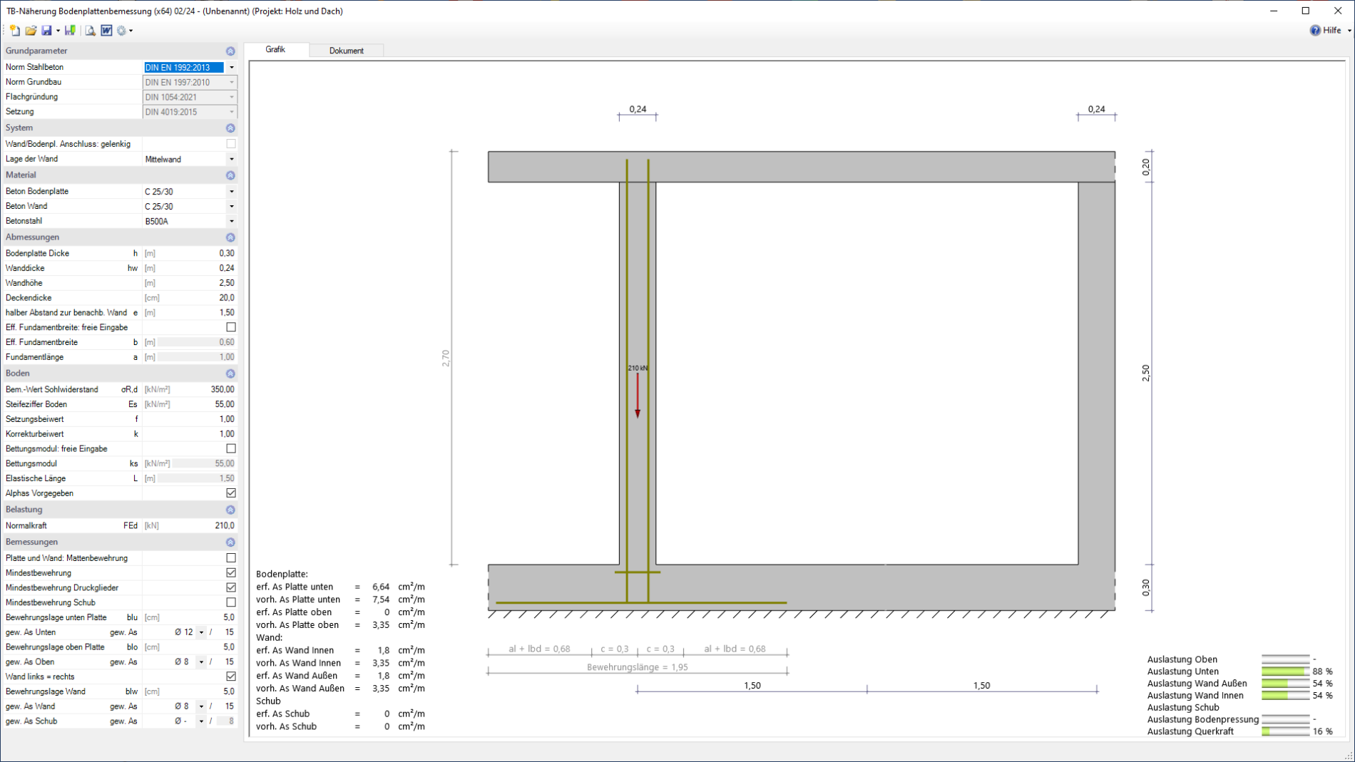1355x762 pixels.
Task: Collapse the Boden section header
Action: coord(230,374)
